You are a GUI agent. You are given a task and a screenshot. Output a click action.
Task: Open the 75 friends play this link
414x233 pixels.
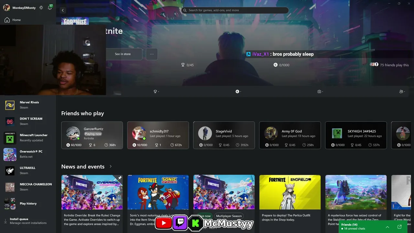pyautogui.click(x=390, y=65)
